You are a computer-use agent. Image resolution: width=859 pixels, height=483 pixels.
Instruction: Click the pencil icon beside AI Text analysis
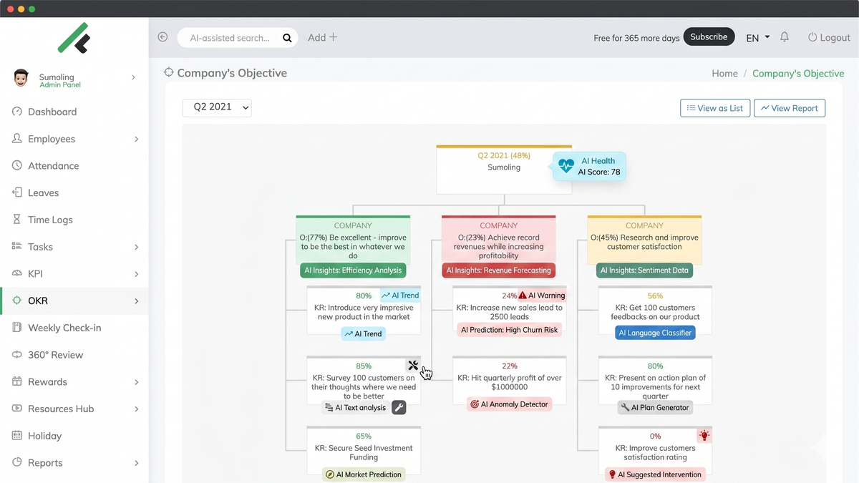[399, 407]
